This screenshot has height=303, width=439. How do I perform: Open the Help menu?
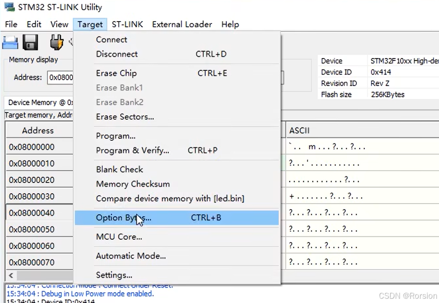coord(230,24)
